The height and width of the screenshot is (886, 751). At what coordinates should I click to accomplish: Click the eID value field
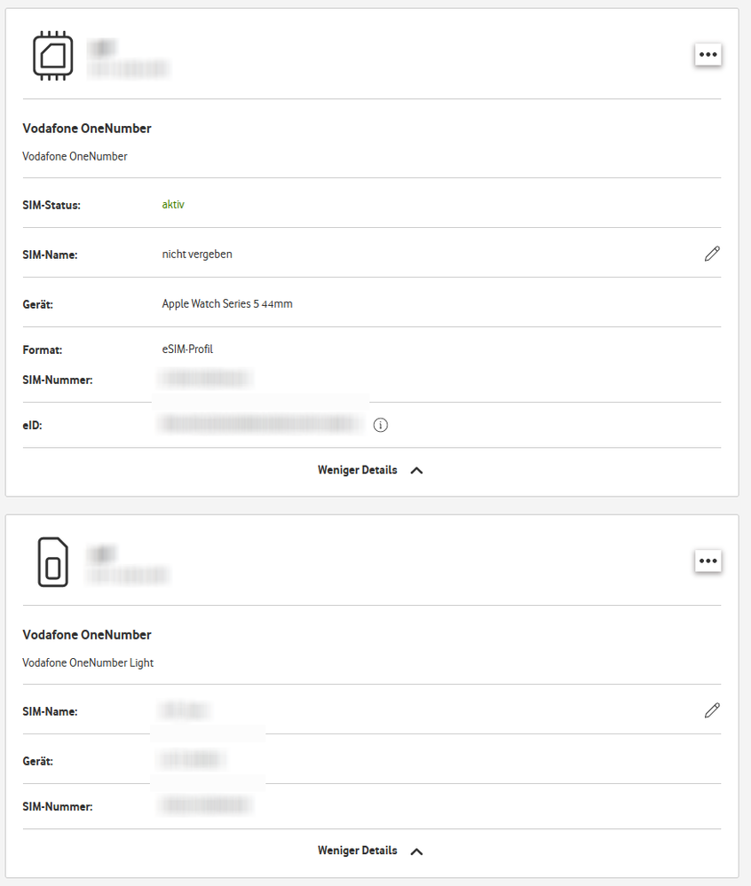coord(257,425)
